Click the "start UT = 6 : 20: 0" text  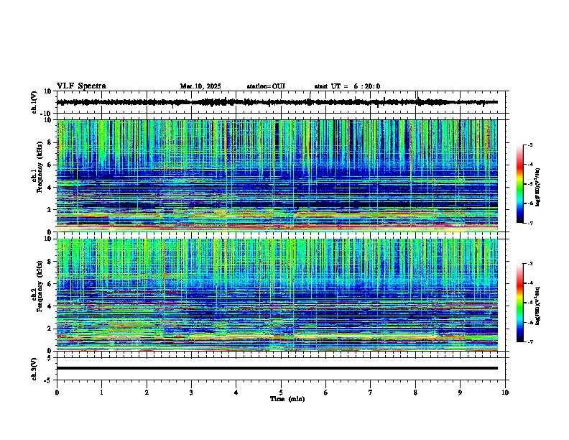tap(347, 86)
